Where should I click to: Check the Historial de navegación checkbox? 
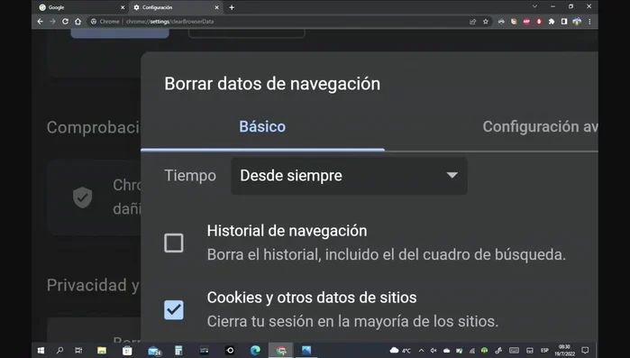pos(174,243)
